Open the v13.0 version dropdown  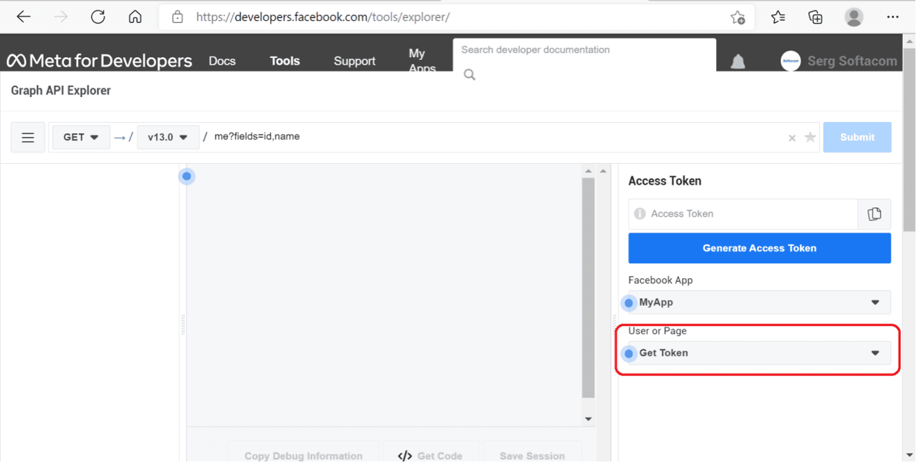pos(168,137)
